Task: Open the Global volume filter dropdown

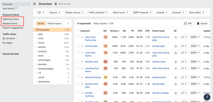Action: click(x=74, y=12)
